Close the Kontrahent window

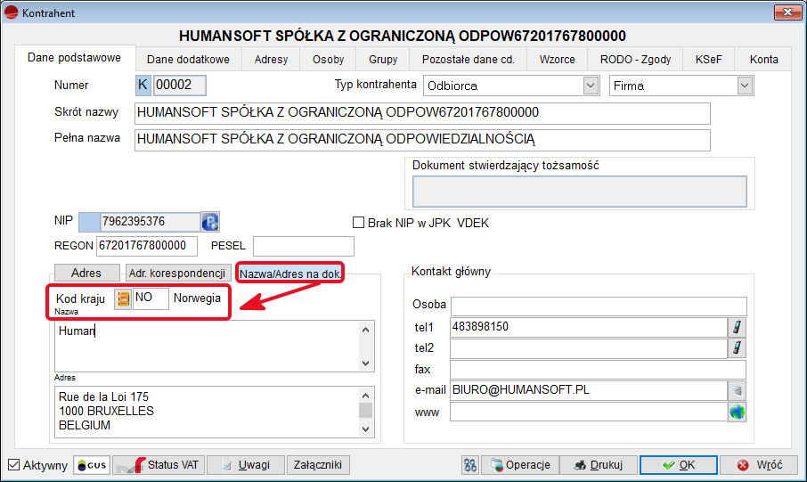pos(788,12)
